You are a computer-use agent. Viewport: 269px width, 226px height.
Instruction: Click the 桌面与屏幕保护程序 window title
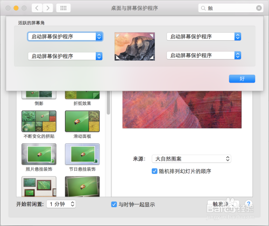pyautogui.click(x=134, y=8)
